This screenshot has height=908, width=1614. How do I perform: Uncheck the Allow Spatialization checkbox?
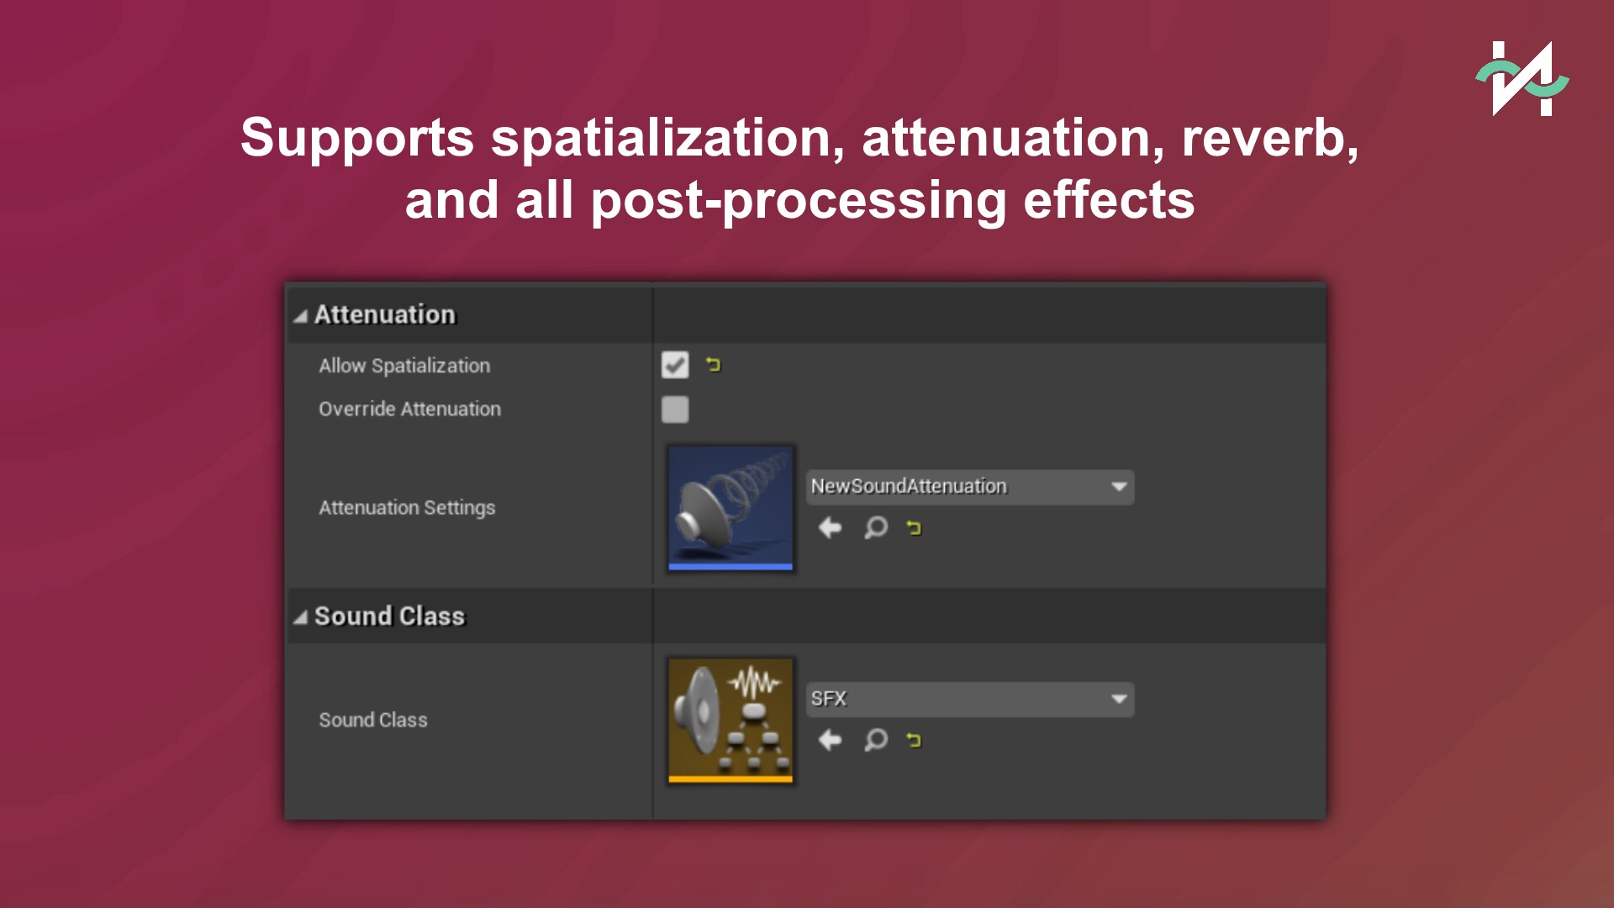coord(675,366)
